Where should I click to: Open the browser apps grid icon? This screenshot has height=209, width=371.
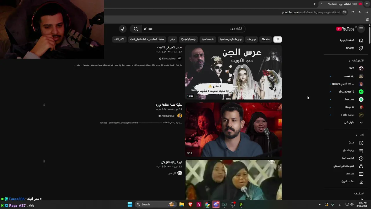pos(367,19)
